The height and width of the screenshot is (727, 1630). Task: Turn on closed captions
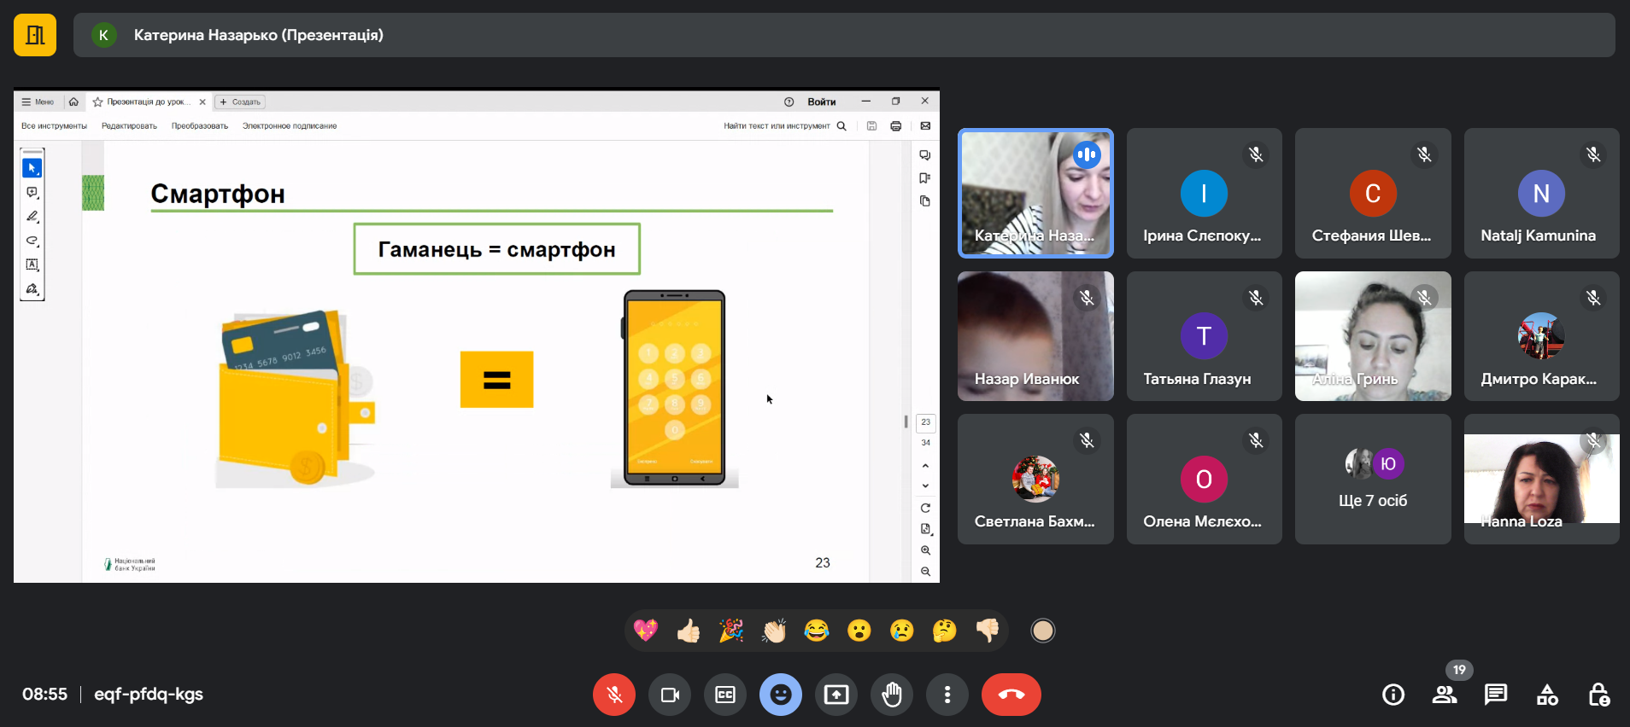(725, 695)
